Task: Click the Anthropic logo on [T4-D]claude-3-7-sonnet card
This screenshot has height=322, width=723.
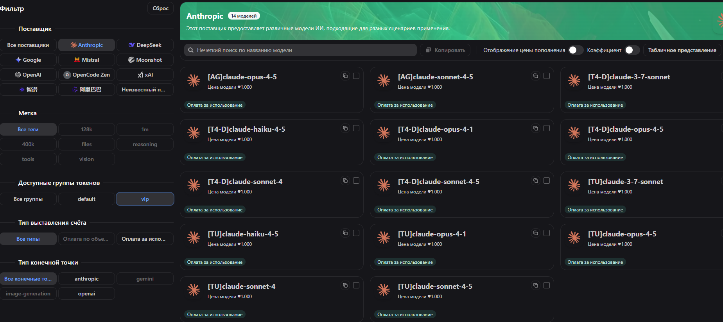Action: pos(574,80)
